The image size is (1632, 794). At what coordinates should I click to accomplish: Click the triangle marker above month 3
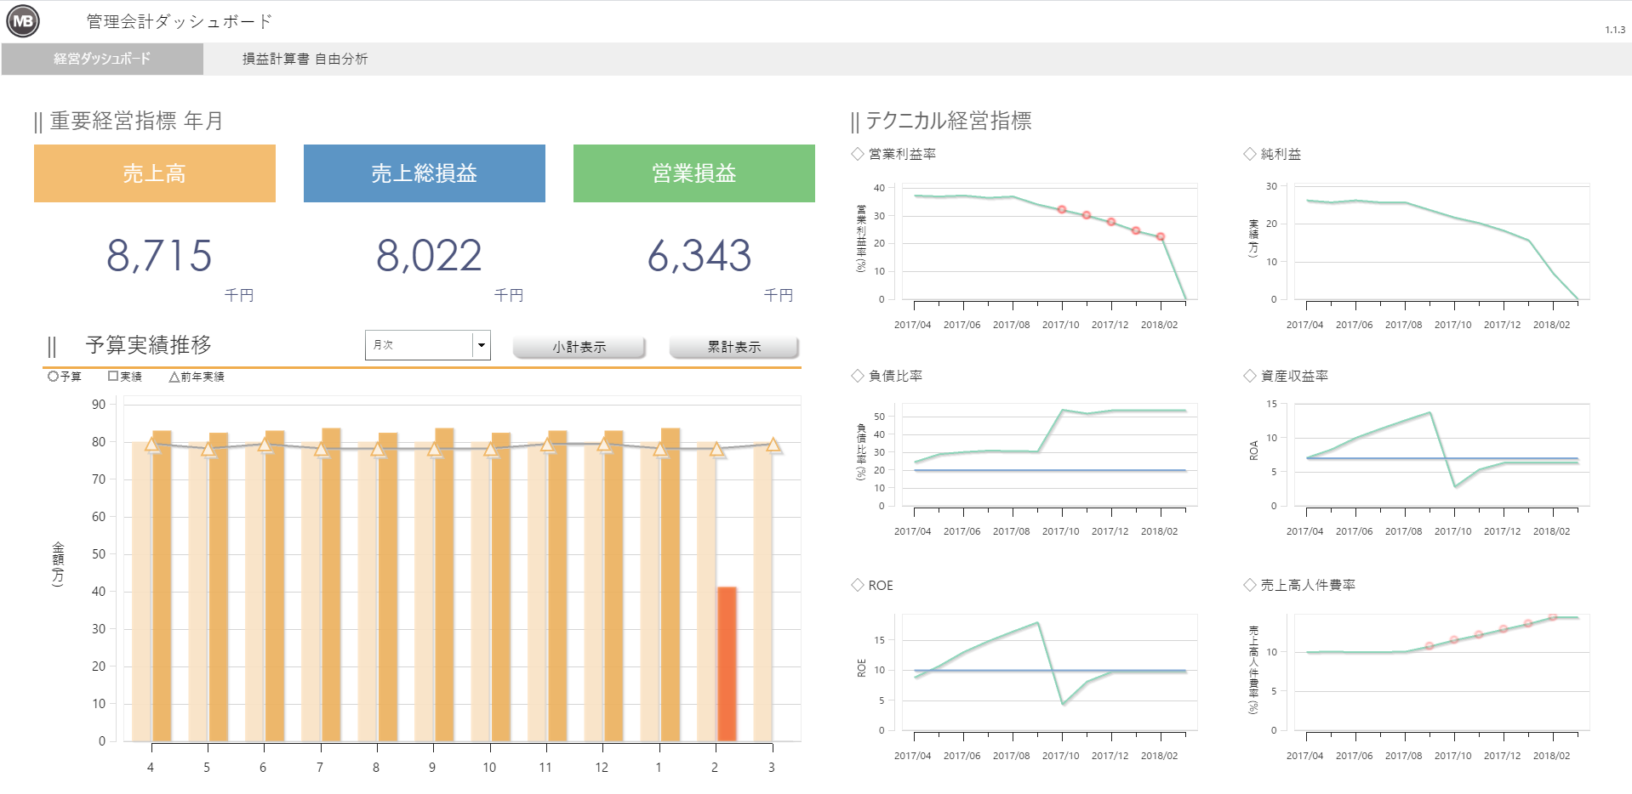pyautogui.click(x=773, y=445)
